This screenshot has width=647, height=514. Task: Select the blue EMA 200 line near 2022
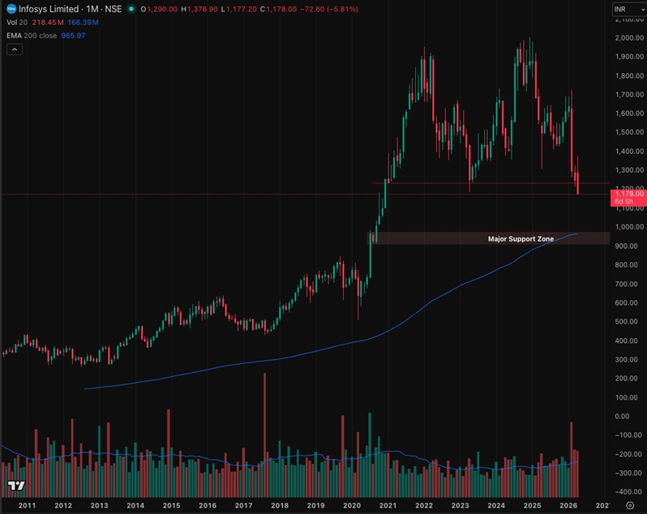[x=424, y=306]
